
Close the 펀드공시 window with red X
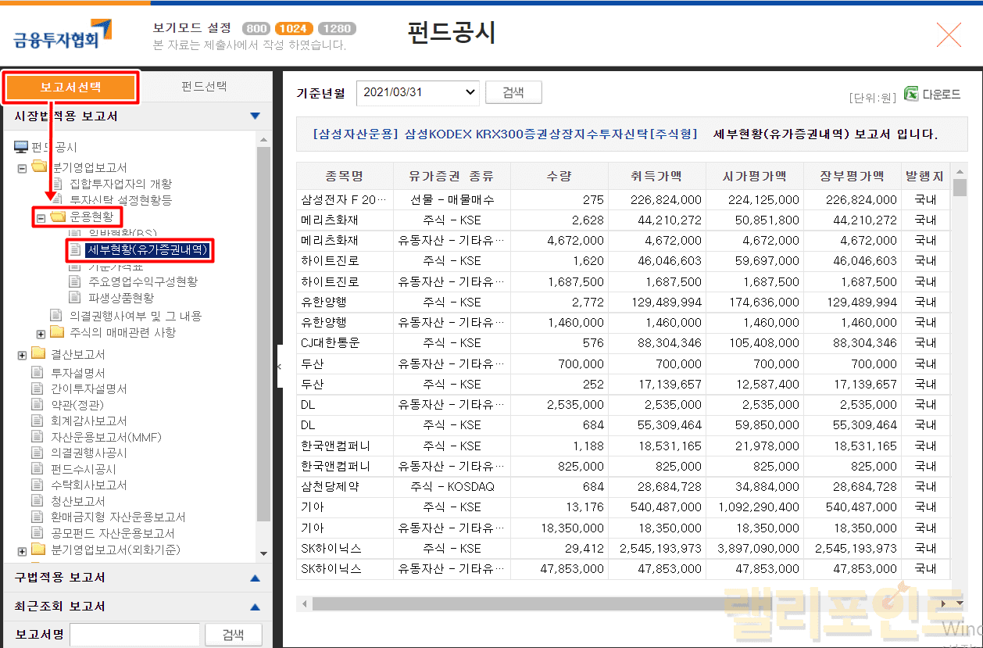(x=949, y=35)
